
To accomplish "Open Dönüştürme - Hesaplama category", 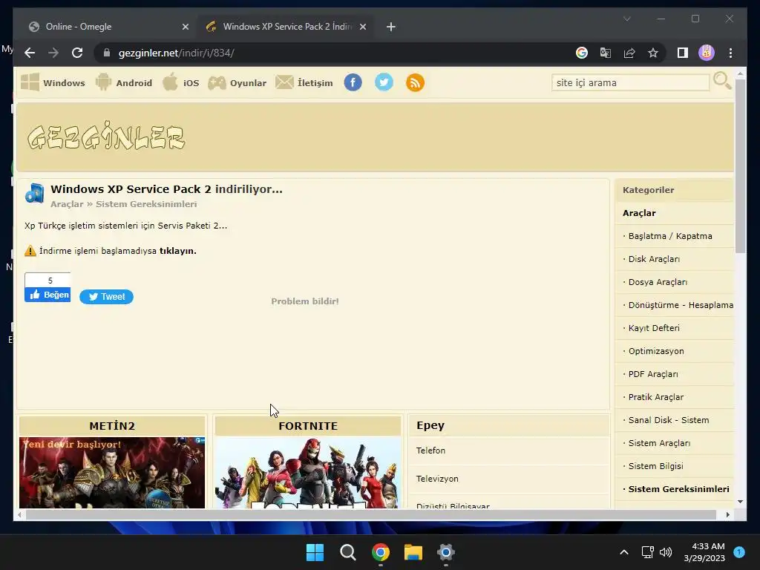I will (681, 305).
